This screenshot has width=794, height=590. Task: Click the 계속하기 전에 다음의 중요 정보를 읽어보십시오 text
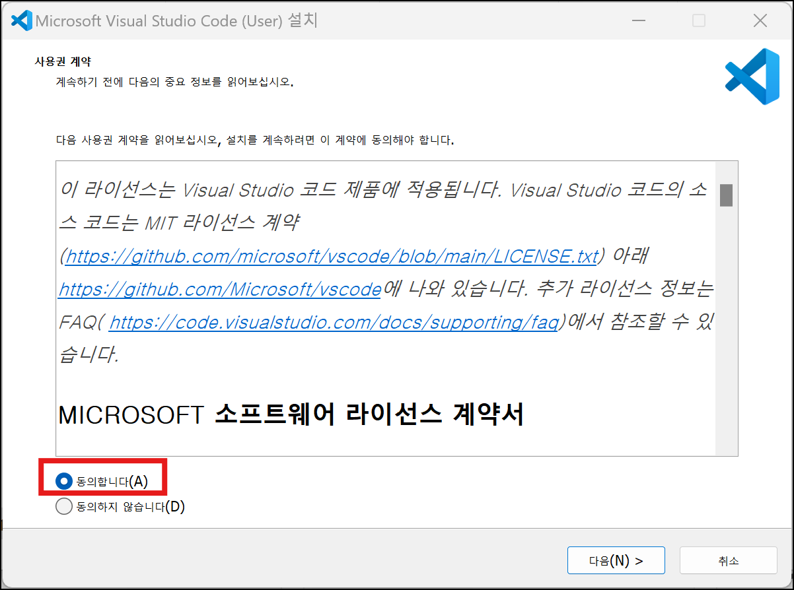point(174,83)
